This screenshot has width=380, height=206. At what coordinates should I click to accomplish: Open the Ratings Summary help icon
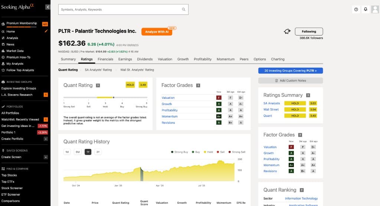308,95
